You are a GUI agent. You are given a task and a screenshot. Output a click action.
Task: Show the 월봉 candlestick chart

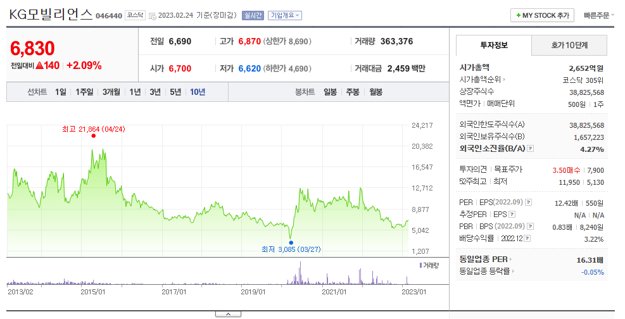click(376, 92)
